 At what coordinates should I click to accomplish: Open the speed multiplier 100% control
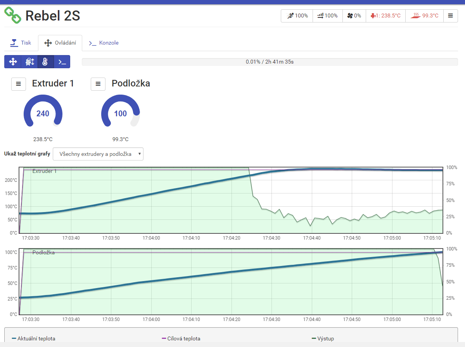[297, 16]
